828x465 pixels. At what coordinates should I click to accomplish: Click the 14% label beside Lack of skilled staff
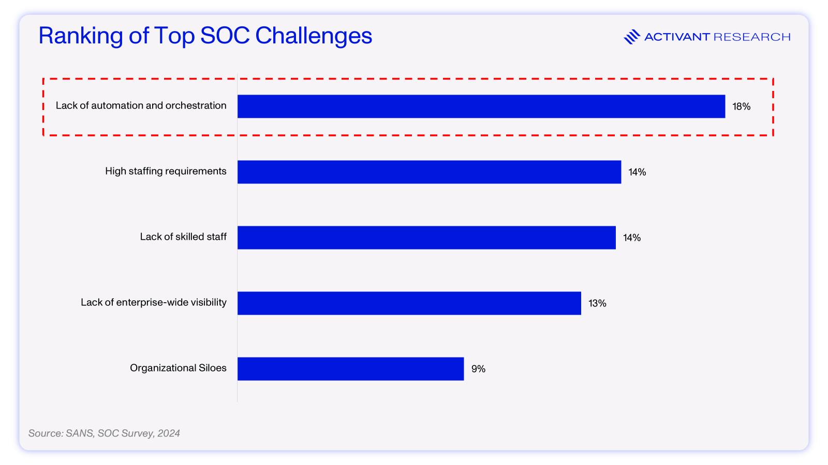(632, 238)
